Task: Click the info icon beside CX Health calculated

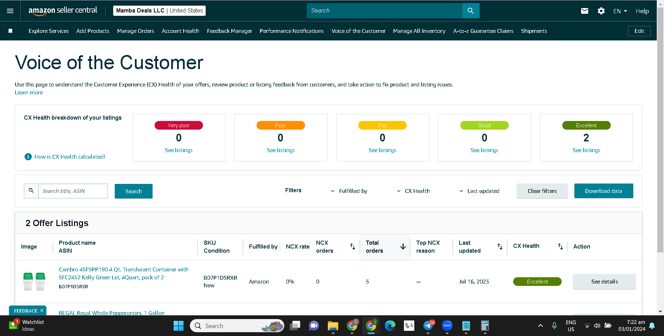Action: pyautogui.click(x=28, y=157)
